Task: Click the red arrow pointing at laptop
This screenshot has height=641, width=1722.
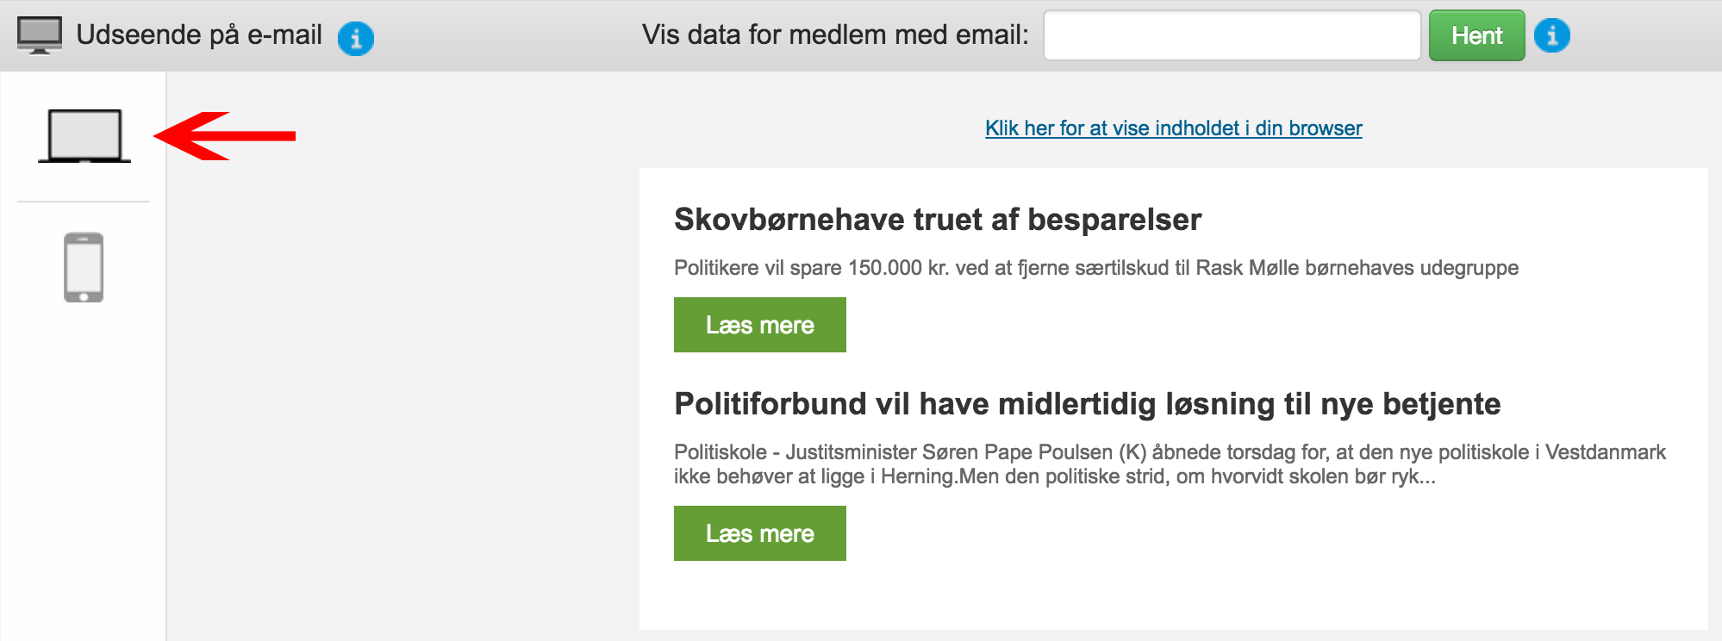Action: tap(225, 135)
